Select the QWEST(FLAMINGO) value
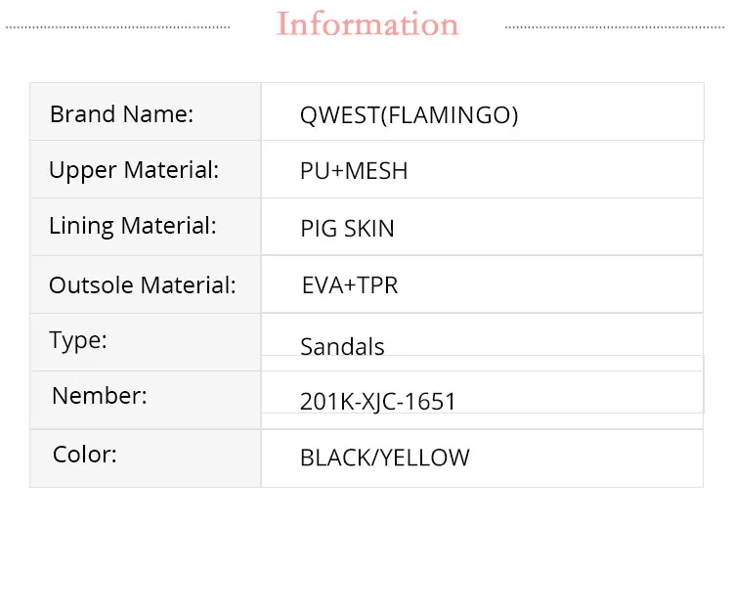 [409, 115]
